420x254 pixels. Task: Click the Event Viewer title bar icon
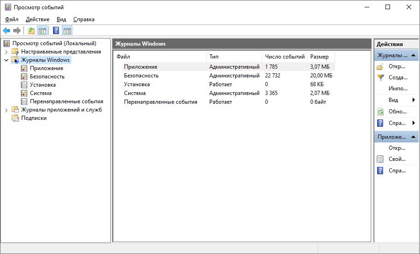tap(8, 7)
